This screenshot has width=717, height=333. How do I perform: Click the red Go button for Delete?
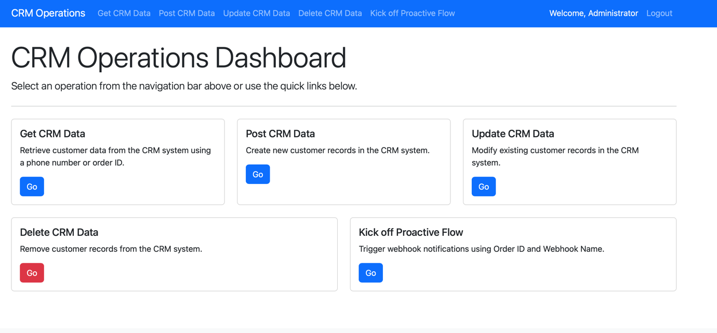[32, 273]
